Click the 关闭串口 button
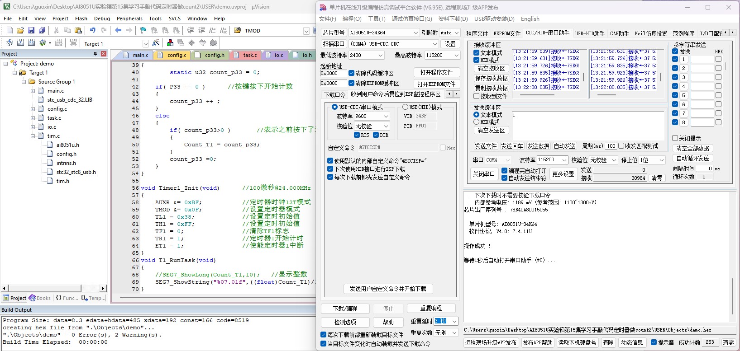The height and width of the screenshot is (351, 740). [484, 174]
